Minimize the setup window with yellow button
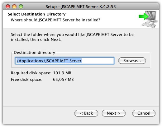 coord(14,7)
